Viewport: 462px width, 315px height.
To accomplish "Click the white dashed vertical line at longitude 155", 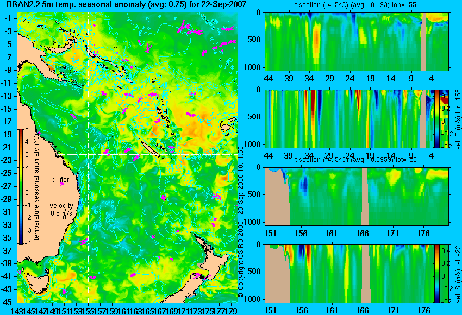I will [89, 157].
